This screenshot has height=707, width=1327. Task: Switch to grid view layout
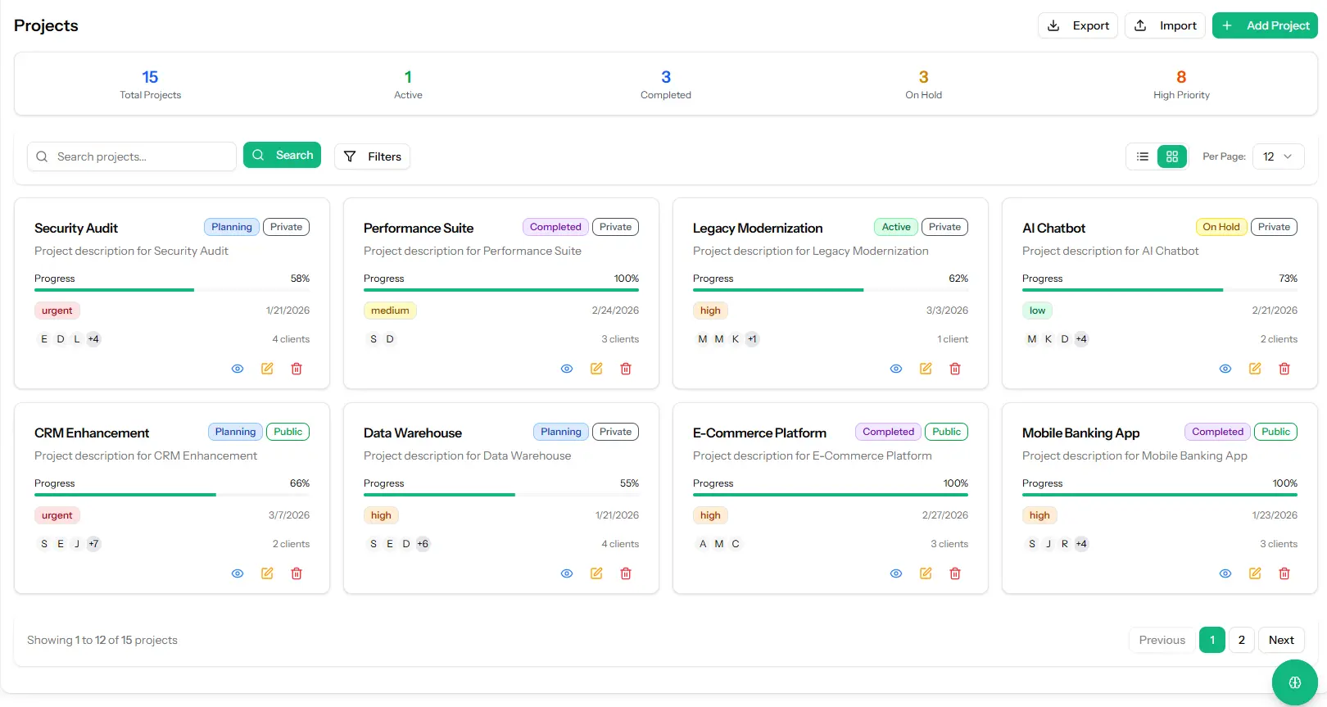1172,156
